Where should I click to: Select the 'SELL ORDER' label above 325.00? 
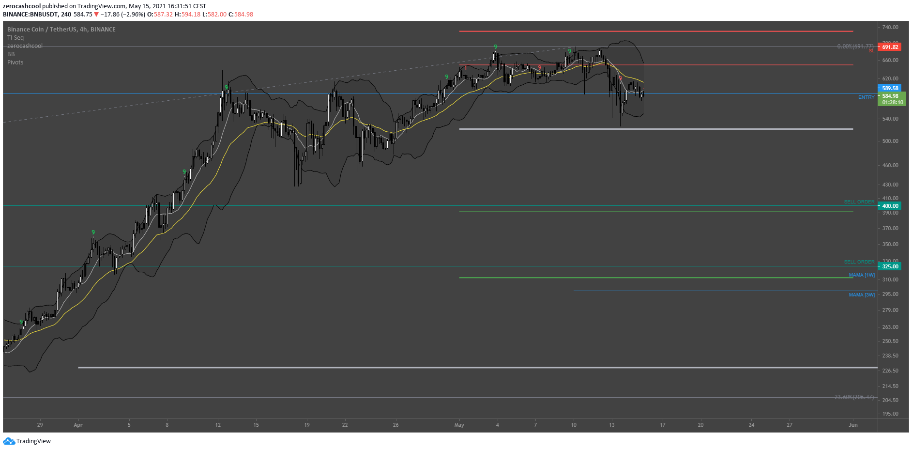859,262
